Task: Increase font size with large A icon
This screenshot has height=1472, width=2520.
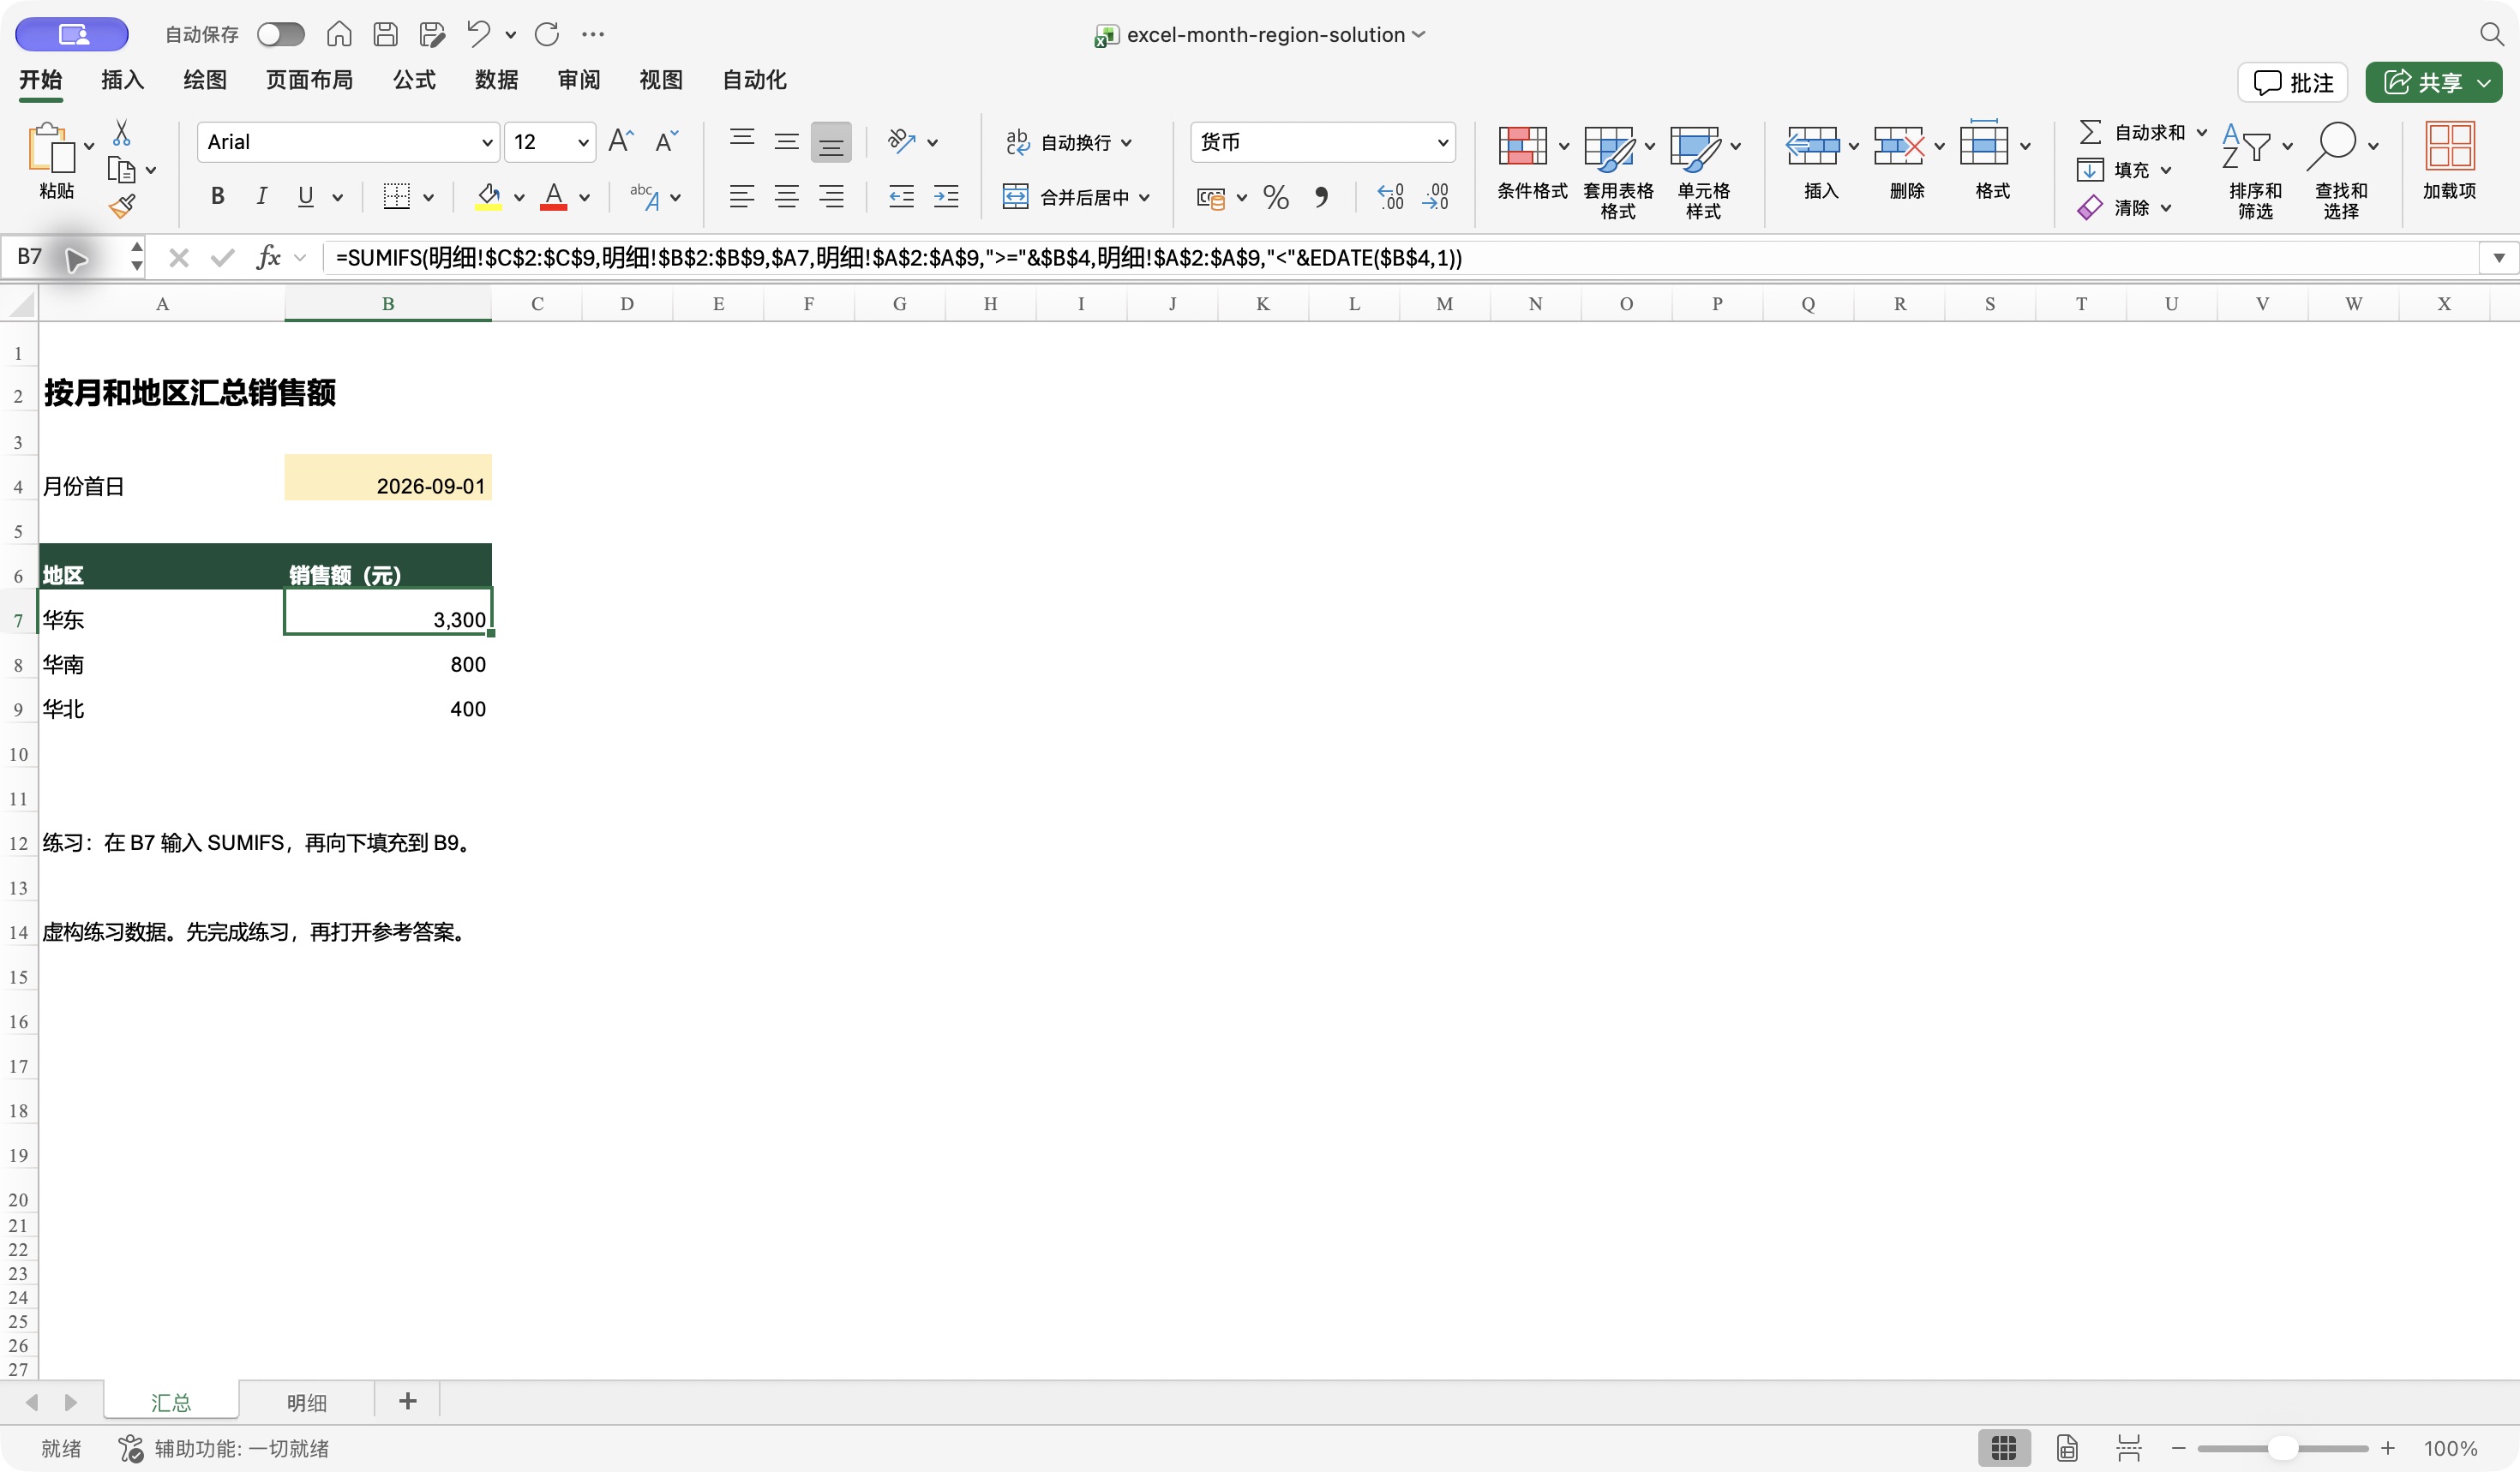Action: (621, 141)
